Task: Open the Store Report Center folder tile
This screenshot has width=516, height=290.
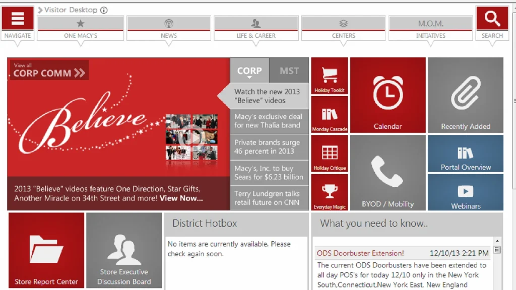Action: tap(46, 250)
